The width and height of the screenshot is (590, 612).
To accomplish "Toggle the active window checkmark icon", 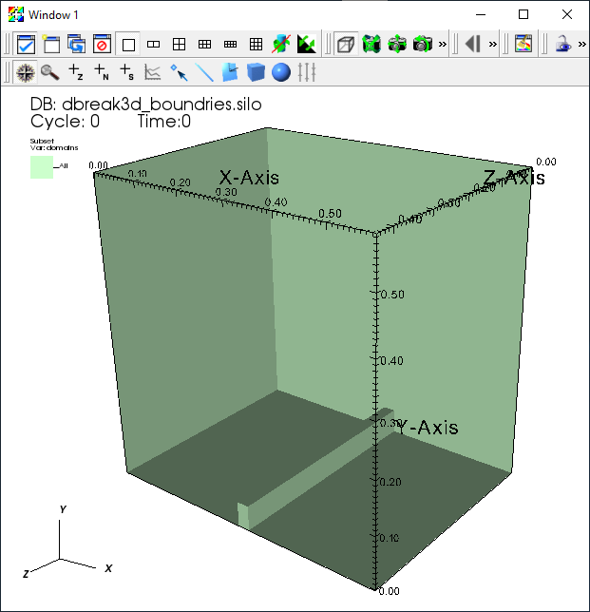I will click(x=26, y=44).
